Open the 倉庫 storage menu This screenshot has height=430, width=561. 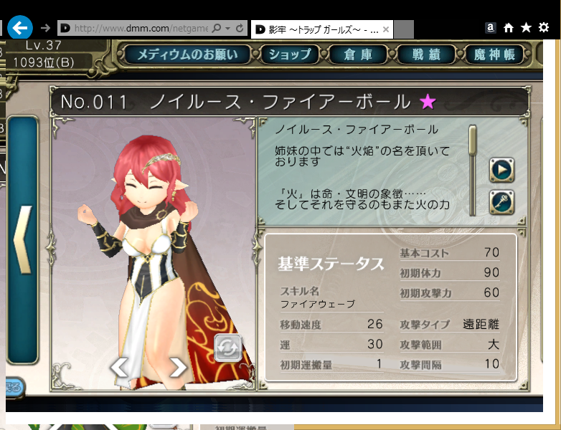(358, 54)
